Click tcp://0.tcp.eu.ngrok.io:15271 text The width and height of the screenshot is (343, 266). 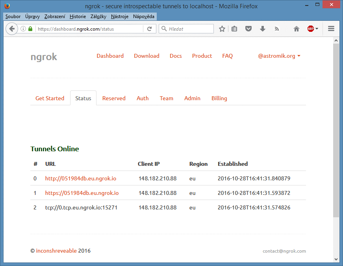click(81, 207)
